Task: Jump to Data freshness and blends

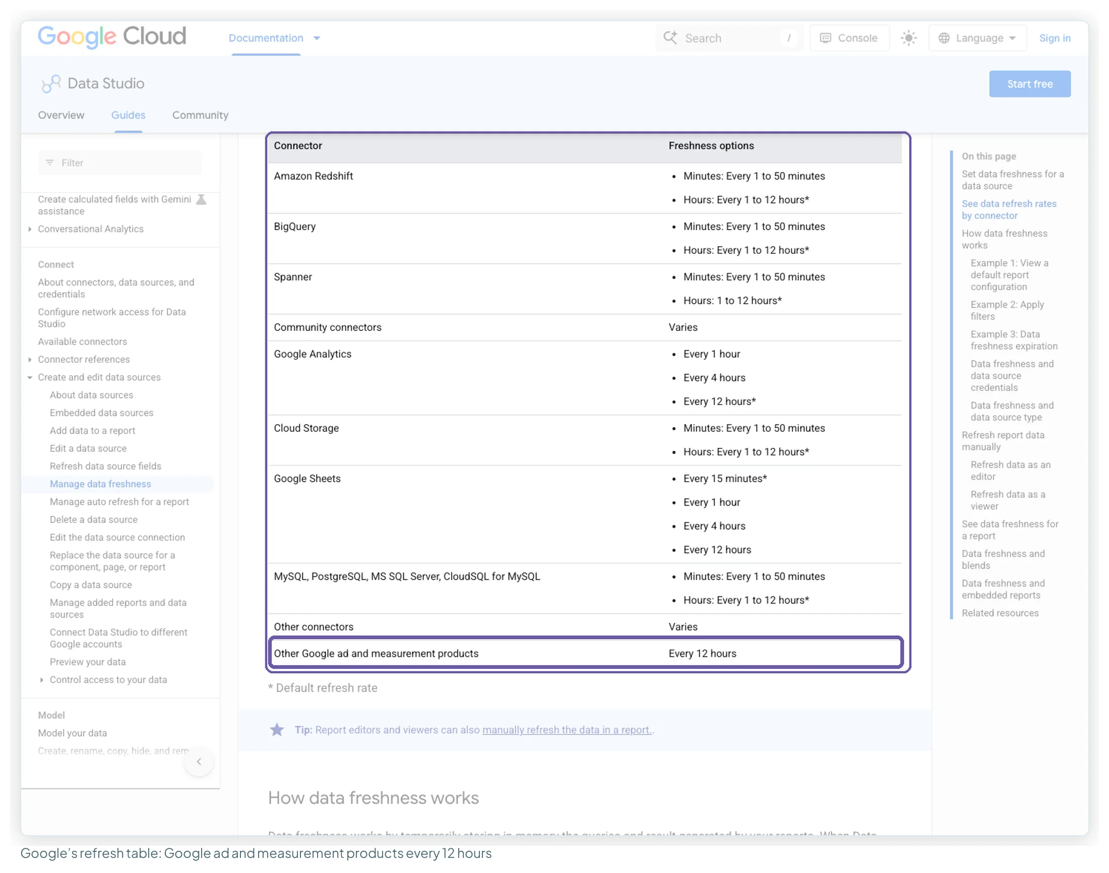Action: 1003,559
